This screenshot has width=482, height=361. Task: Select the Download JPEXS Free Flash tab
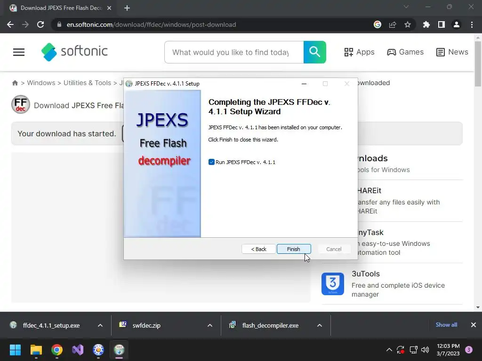point(61,8)
